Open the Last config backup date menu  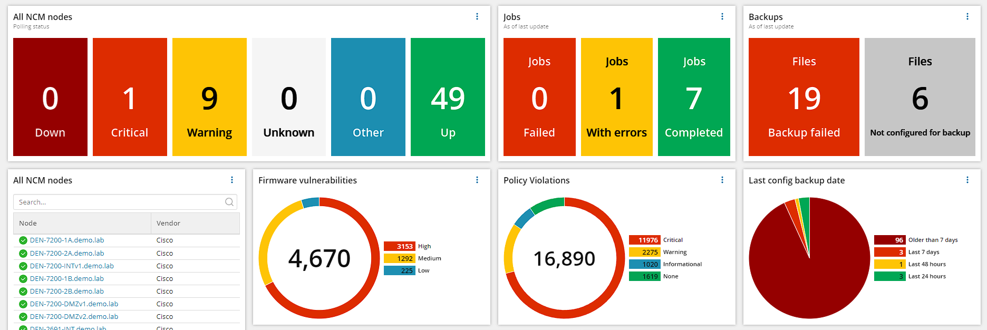[x=967, y=180]
